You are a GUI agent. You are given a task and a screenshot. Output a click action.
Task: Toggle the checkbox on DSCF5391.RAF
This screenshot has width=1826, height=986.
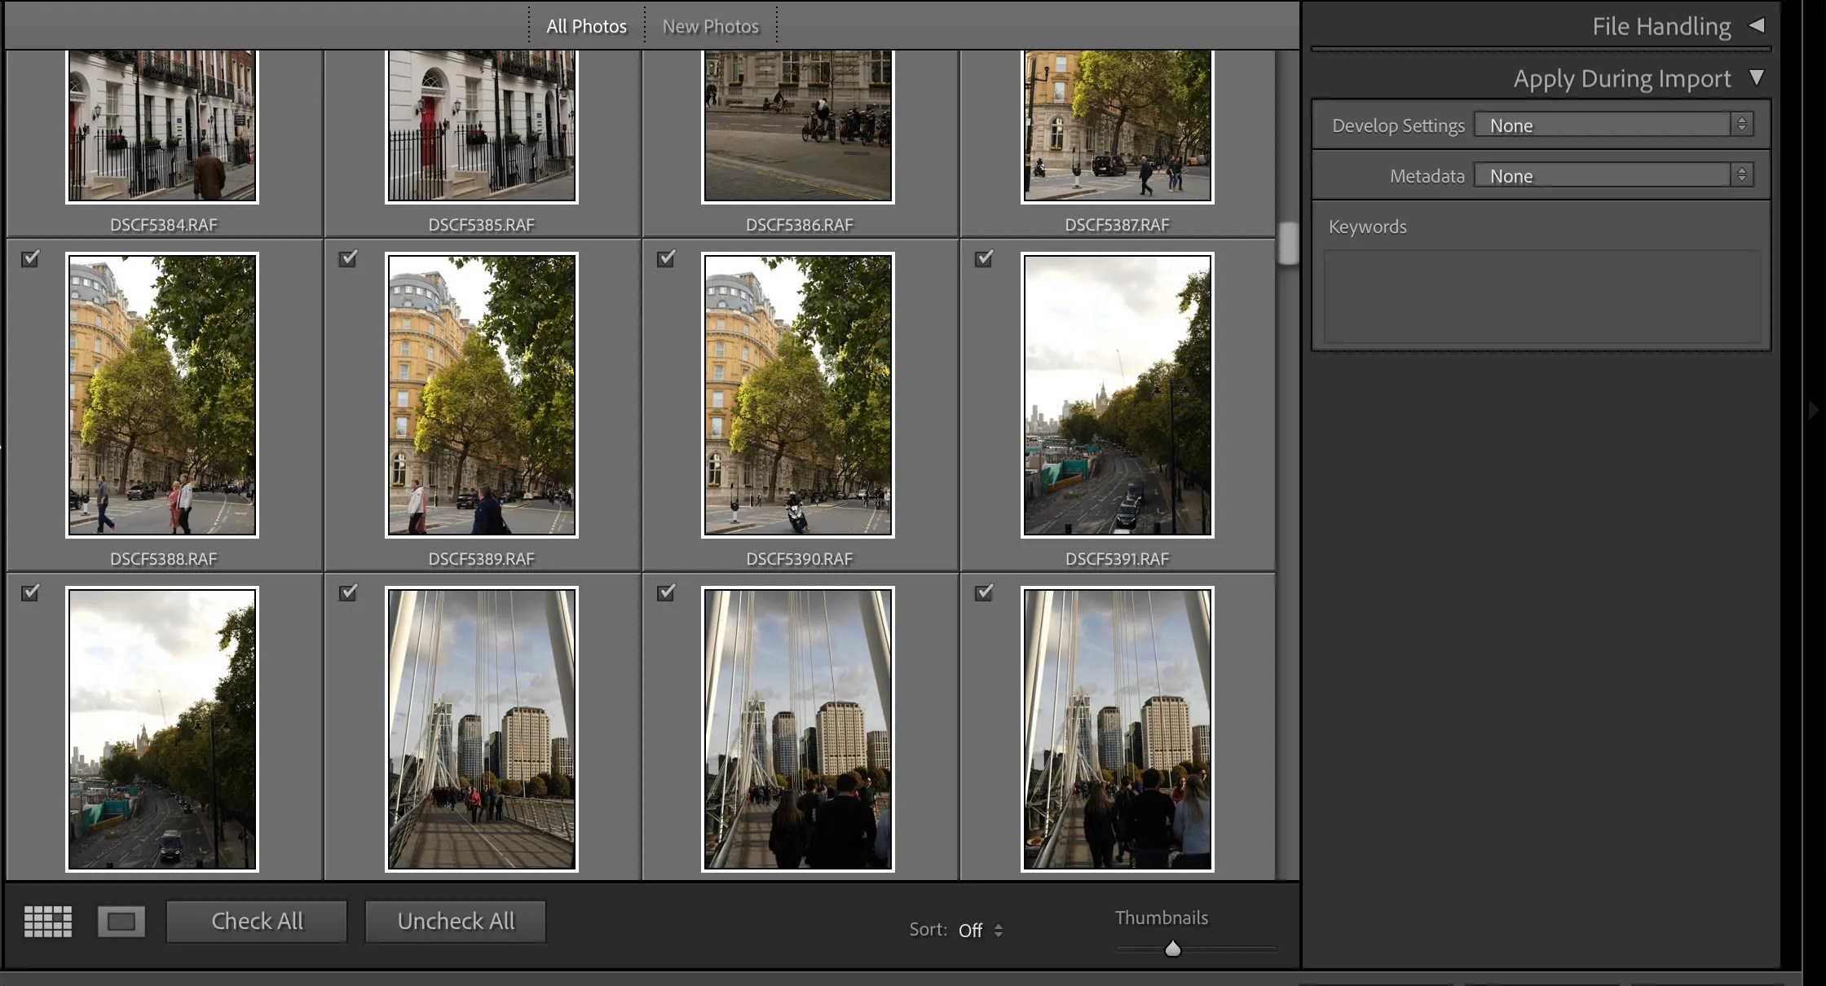point(984,259)
